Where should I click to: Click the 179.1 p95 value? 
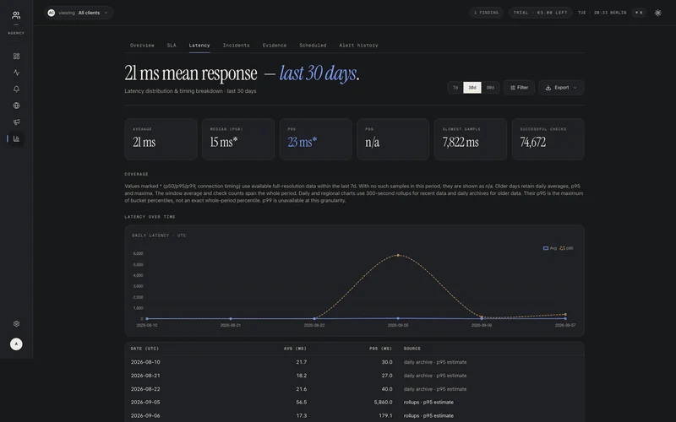click(x=385, y=415)
